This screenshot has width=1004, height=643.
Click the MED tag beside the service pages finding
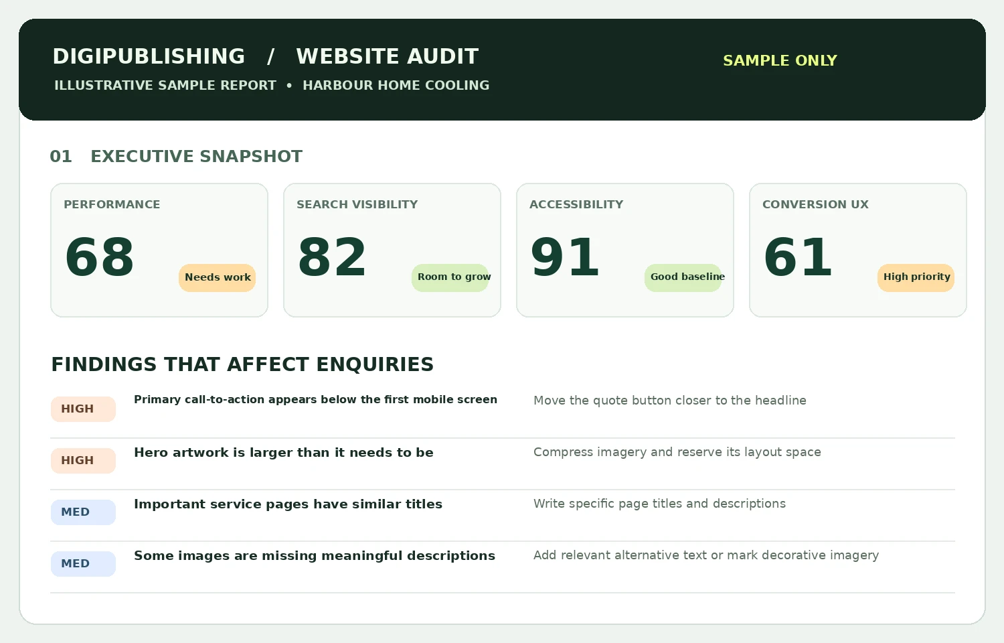click(83, 512)
